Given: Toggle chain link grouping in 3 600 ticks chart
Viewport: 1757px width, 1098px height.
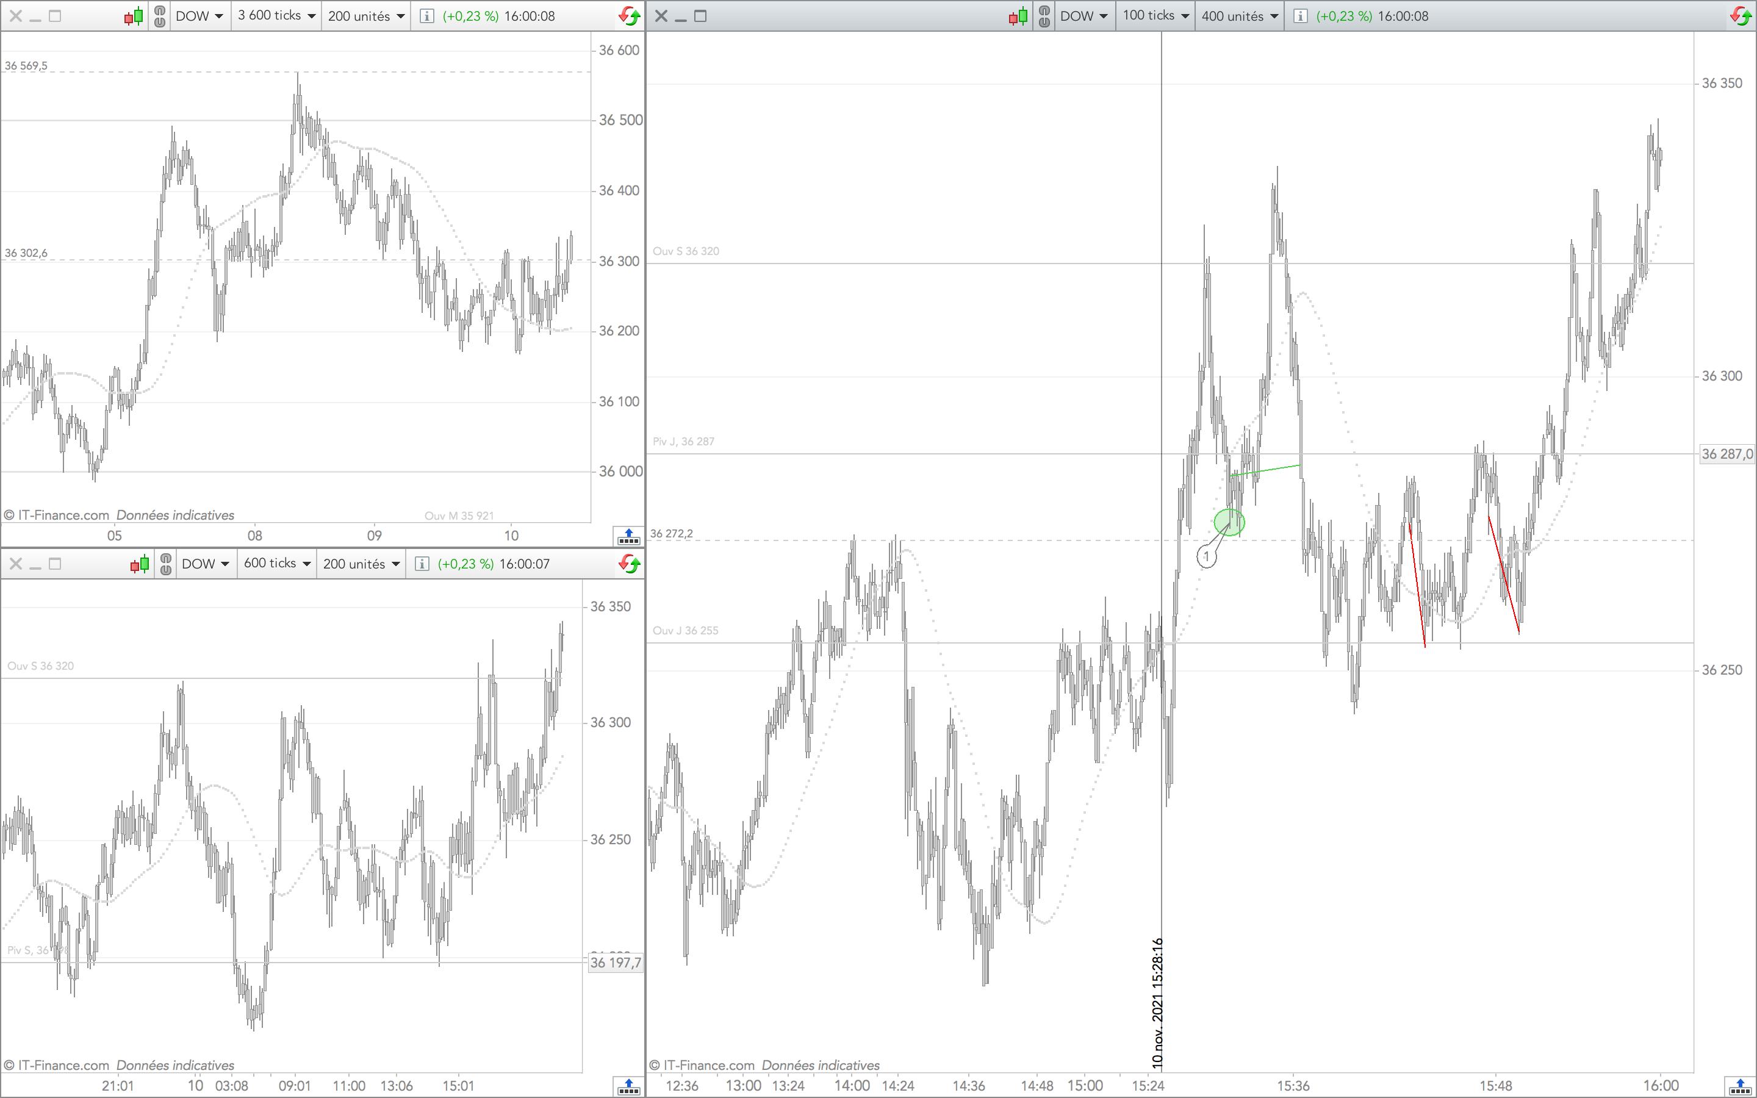Looking at the screenshot, I should 160,16.
